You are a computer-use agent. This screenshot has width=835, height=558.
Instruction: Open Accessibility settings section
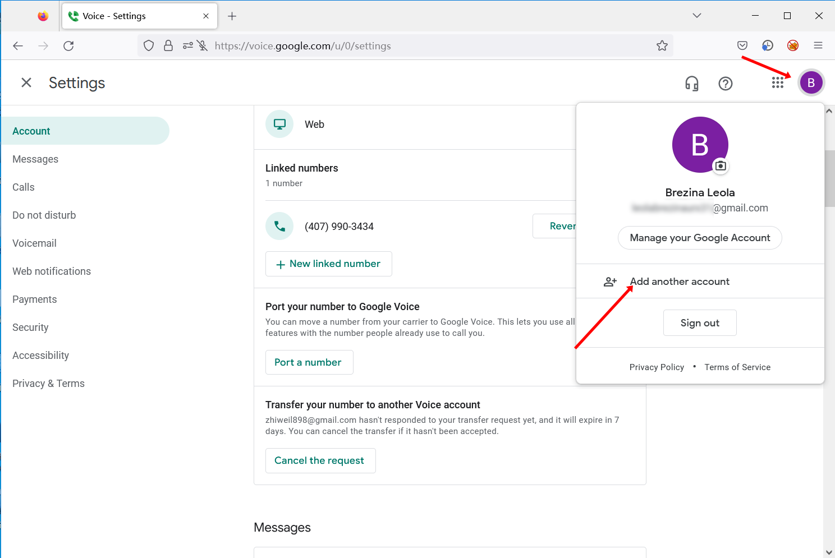tap(85, 356)
